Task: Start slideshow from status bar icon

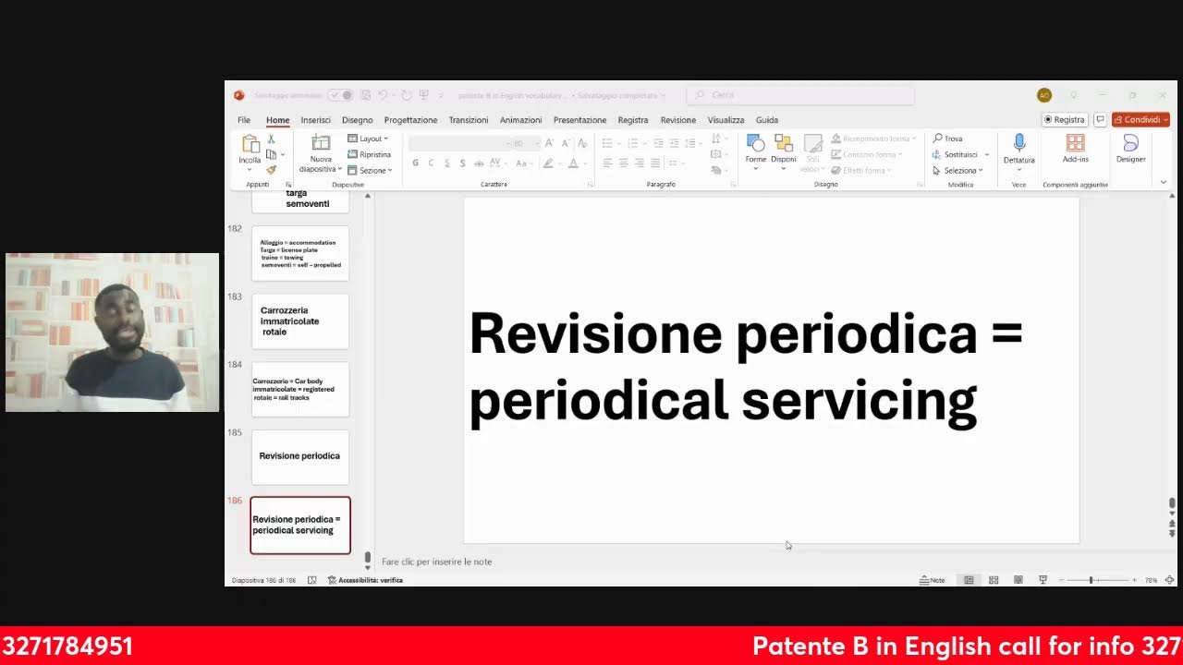Action: click(x=1043, y=580)
